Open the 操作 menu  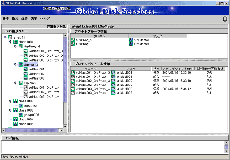click(25, 18)
